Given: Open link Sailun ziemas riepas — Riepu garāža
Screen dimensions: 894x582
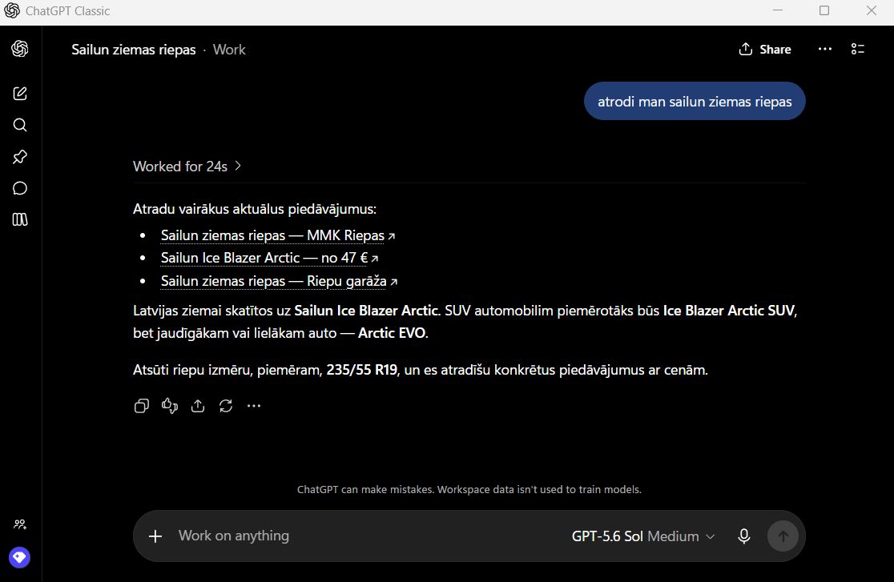Looking at the screenshot, I should pyautogui.click(x=279, y=281).
